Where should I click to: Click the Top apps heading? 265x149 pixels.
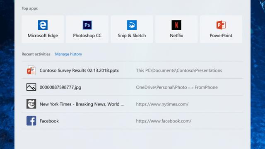point(29,8)
